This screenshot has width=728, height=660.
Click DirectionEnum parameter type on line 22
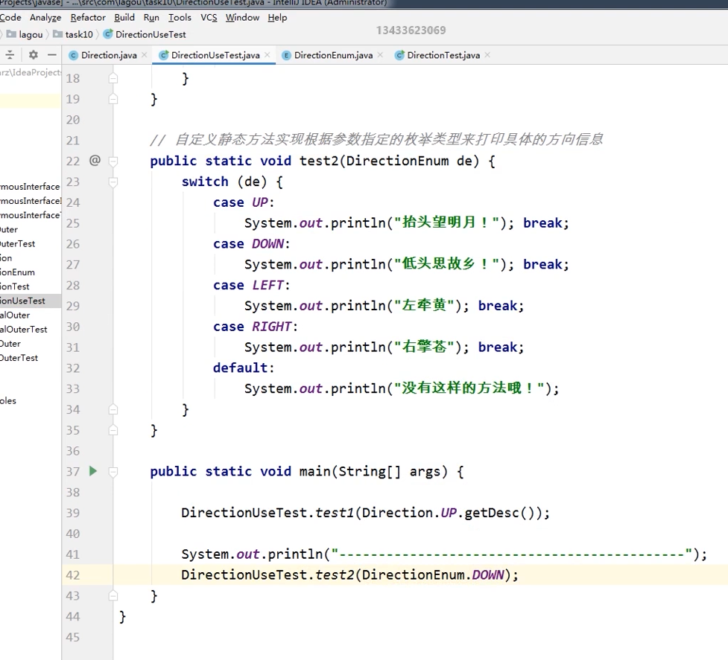click(397, 161)
